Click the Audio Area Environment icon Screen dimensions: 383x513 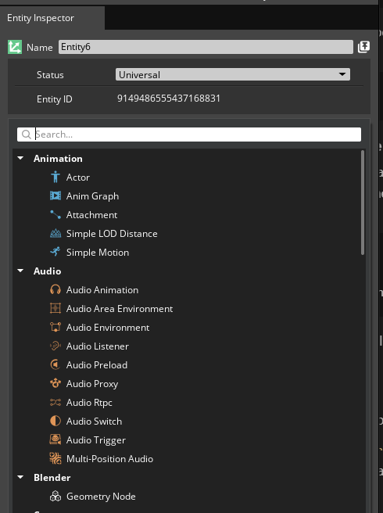click(55, 308)
